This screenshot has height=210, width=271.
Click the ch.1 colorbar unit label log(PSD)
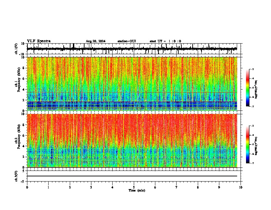[x=256, y=89]
